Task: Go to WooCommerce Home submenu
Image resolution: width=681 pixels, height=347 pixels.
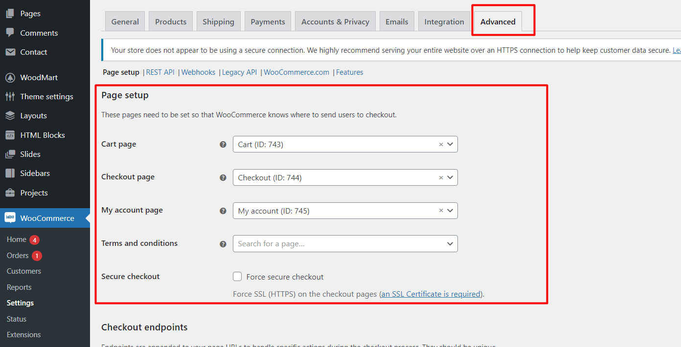Action: coord(17,239)
